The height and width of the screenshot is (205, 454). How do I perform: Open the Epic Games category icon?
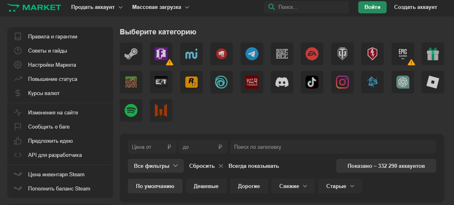403,54
